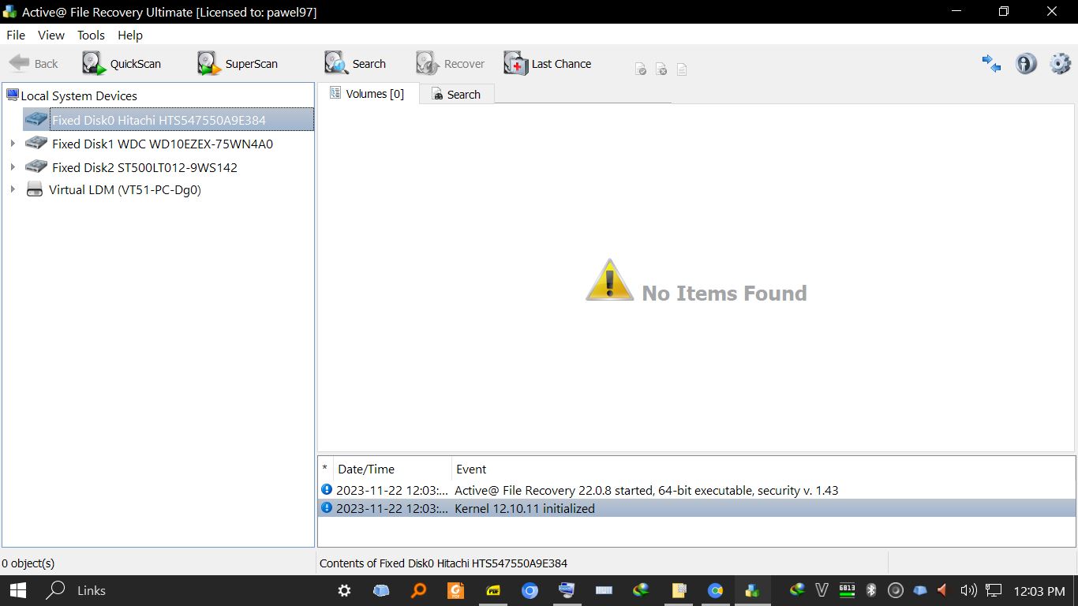Open the info/about icon at top right
The height and width of the screenshot is (606, 1078).
(1025, 64)
